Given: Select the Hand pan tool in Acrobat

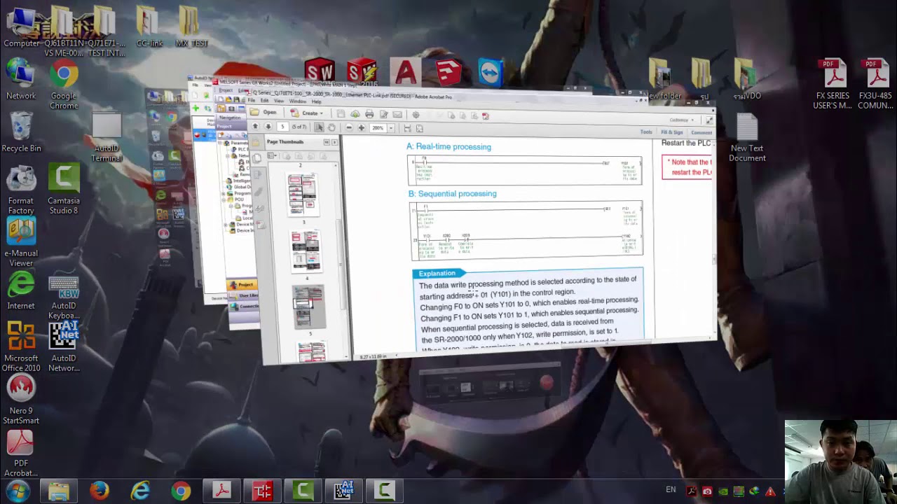Looking at the screenshot, I should (x=331, y=127).
